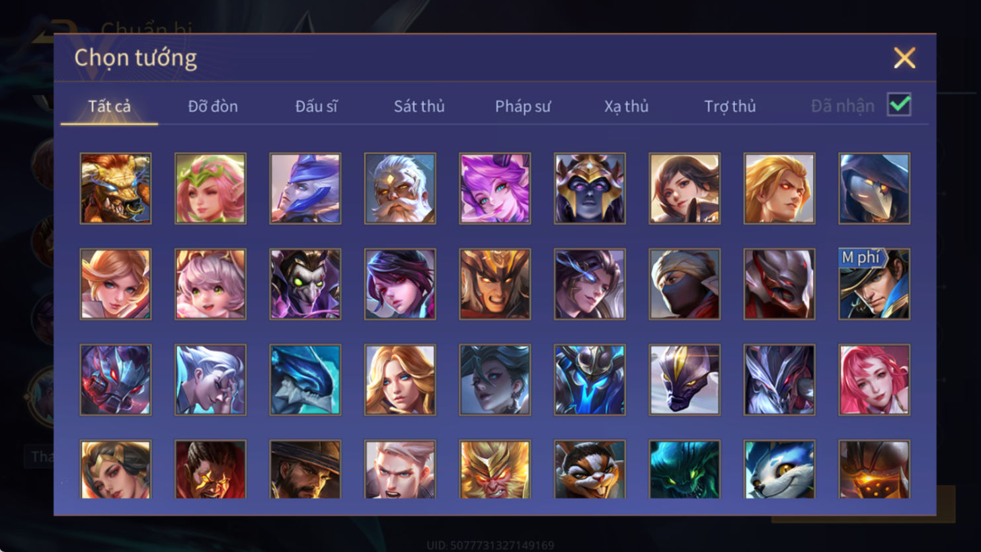
Task: Select the hero with M phí label
Action: (874, 284)
